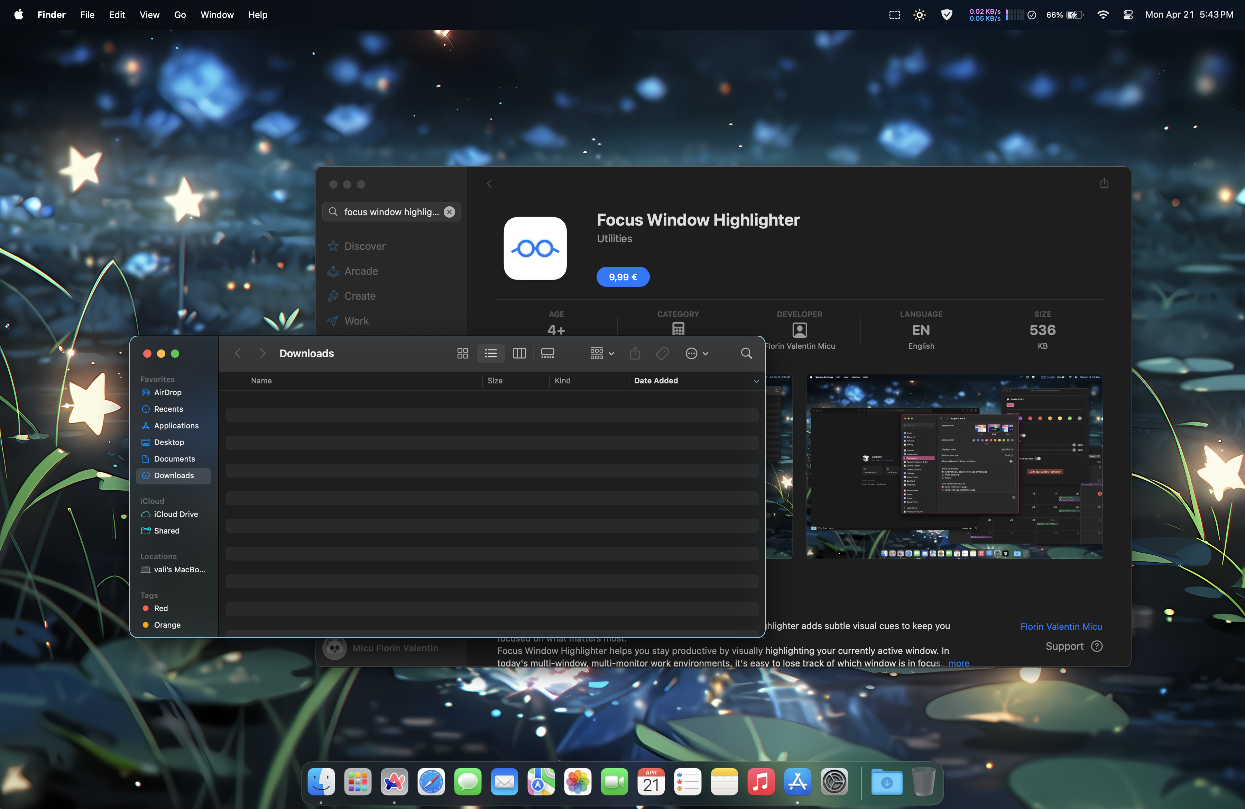Open Music from the Dock
Image resolution: width=1245 pixels, height=809 pixels.
(x=760, y=782)
